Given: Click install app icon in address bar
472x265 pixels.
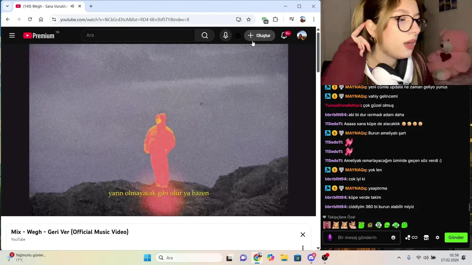Looking at the screenshot, I should [239, 20].
